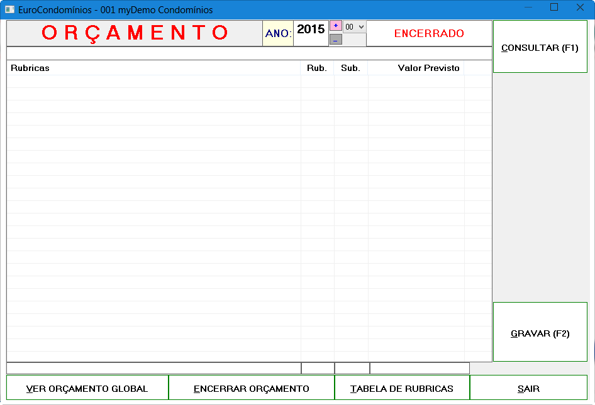
Task: Click the ENCERRADO status label
Action: 429,33
